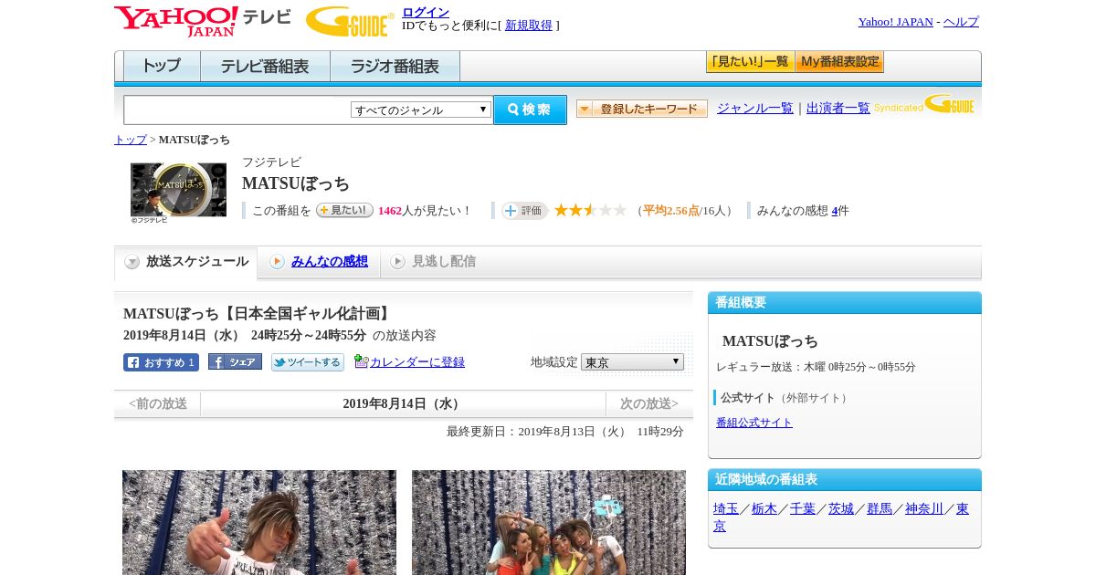Click 最終更新日 timestamp text
Viewport: 1096px width, 575px height.
point(565,432)
